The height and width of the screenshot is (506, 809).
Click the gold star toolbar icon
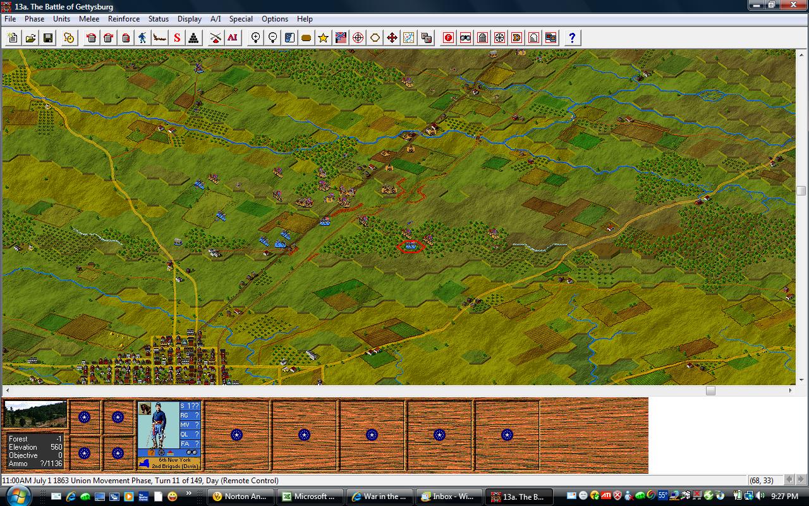click(x=324, y=38)
